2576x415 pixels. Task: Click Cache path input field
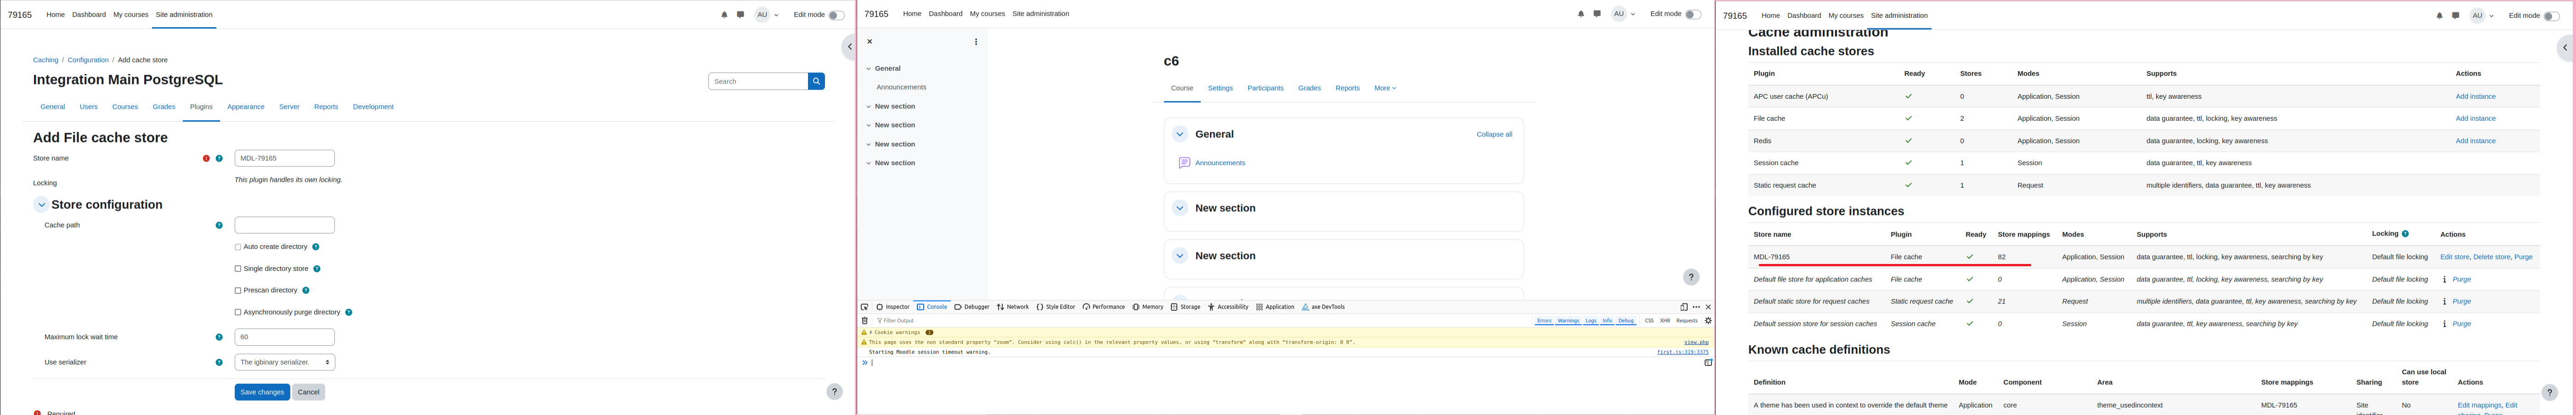click(285, 225)
